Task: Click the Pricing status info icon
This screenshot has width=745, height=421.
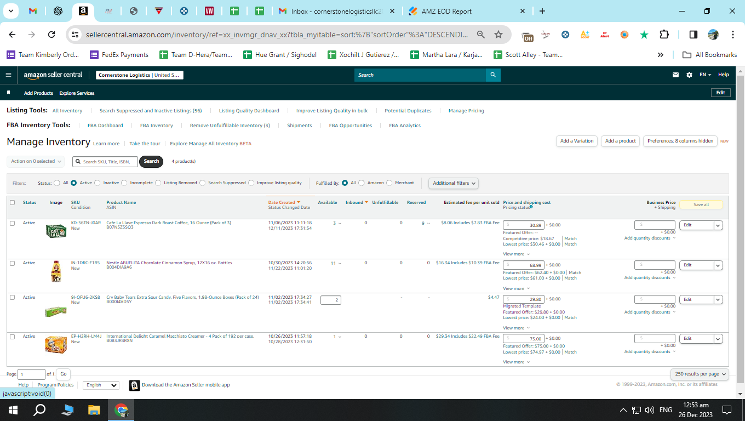Action: tap(531, 207)
